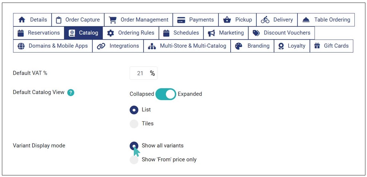Click the credit card Payments icon

(181, 20)
